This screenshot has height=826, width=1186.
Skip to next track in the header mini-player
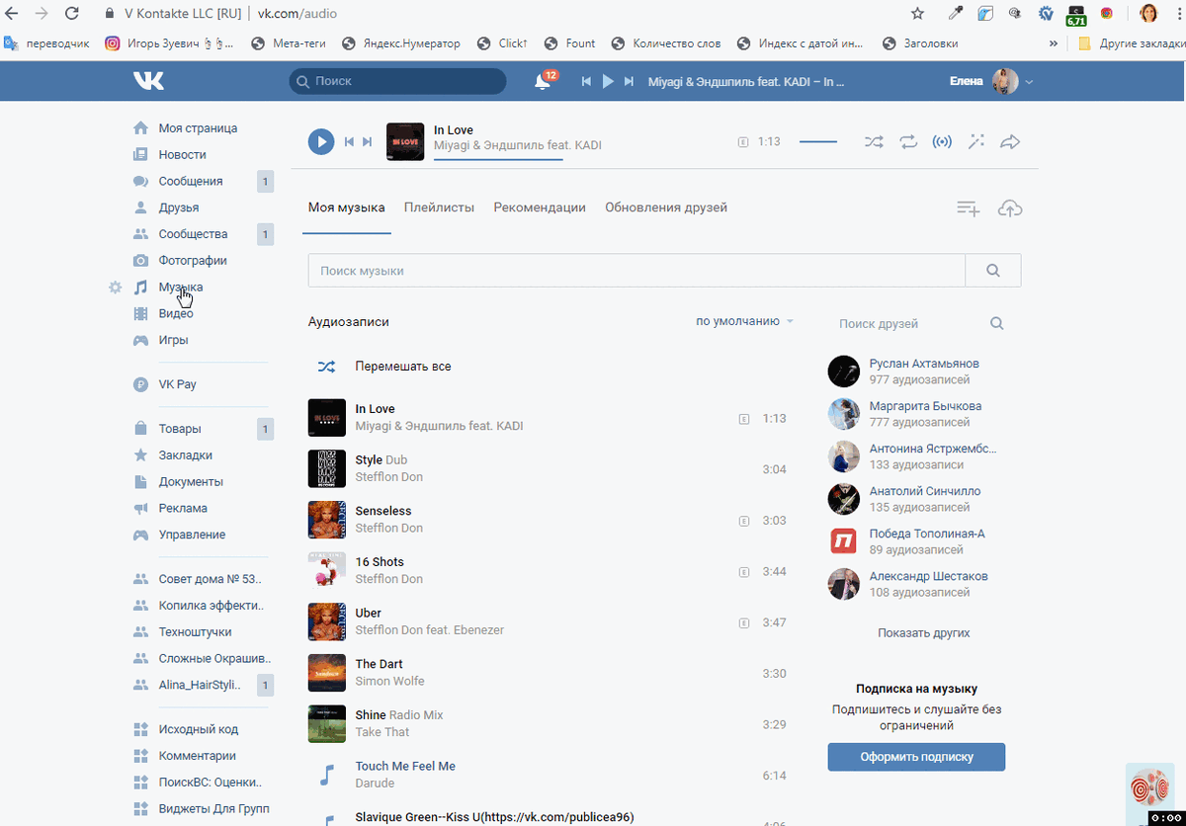631,81
